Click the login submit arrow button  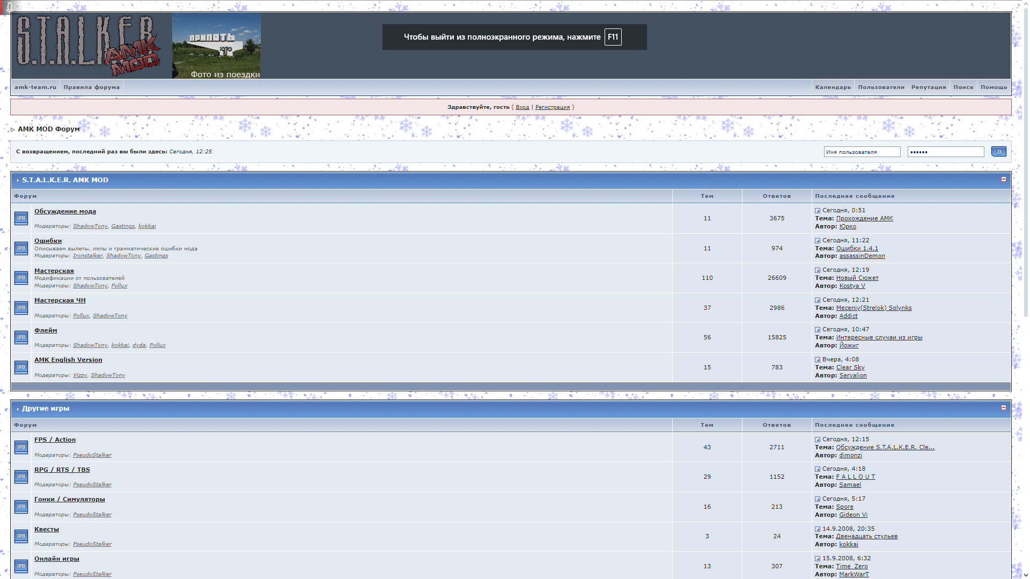tap(998, 152)
